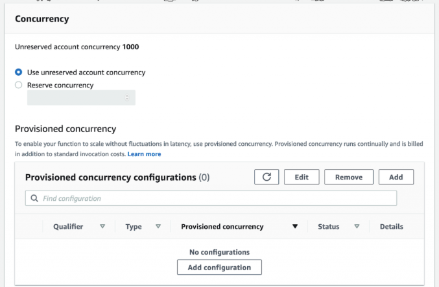Select the Reserve concurrency option
The width and height of the screenshot is (439, 287).
click(19, 85)
